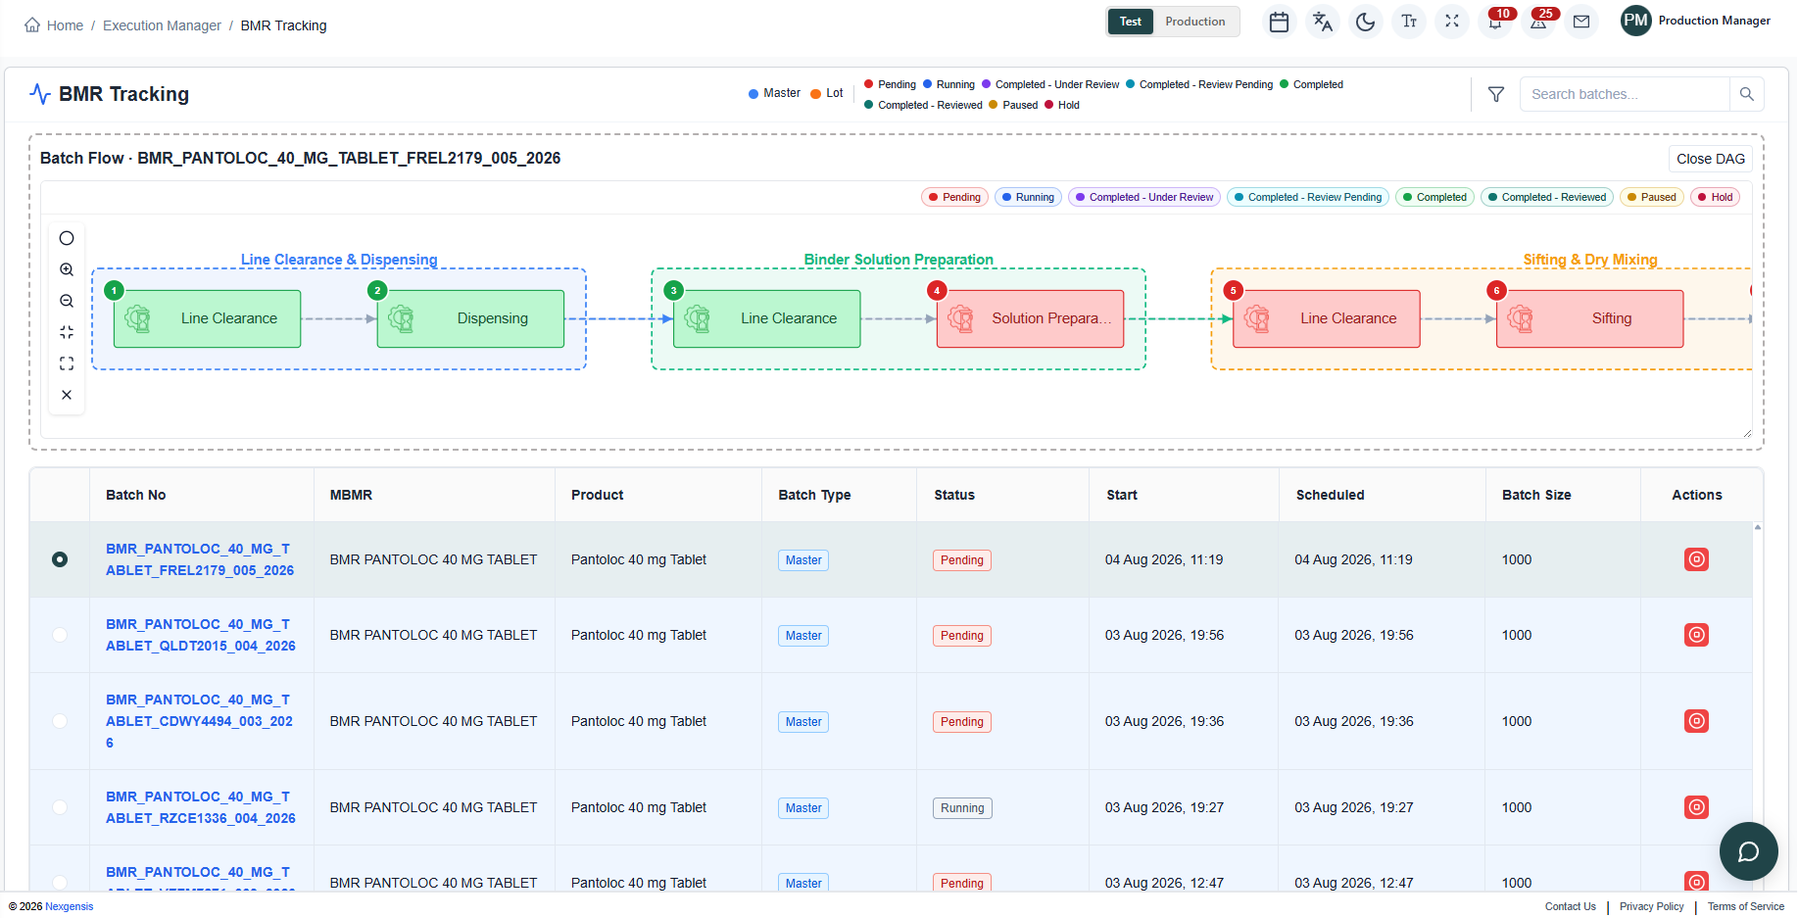
Task: Toggle Completed - Under Review DAG chip
Action: tap(1144, 197)
